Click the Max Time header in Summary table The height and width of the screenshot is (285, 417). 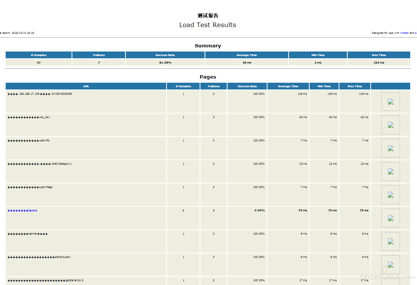click(x=379, y=55)
